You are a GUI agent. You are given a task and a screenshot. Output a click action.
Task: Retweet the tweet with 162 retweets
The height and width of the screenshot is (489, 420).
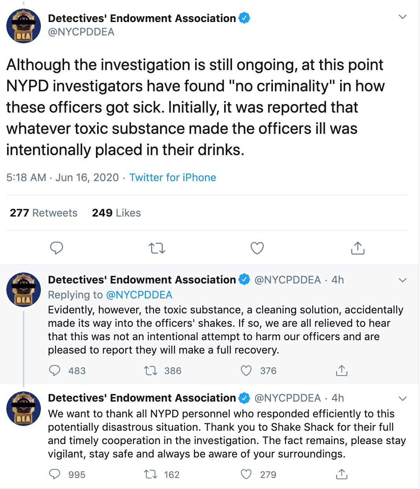coord(151,474)
